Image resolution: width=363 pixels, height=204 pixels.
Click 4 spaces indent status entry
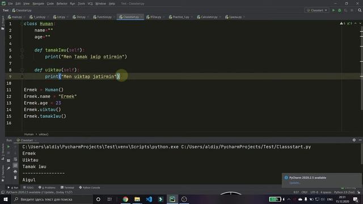coord(326,192)
